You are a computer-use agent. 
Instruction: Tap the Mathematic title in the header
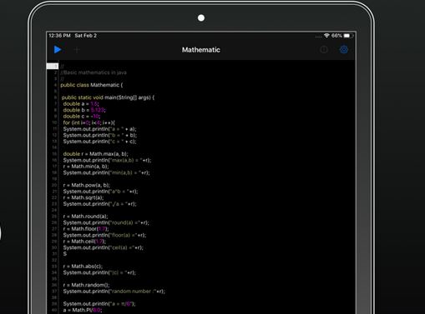[x=201, y=50]
